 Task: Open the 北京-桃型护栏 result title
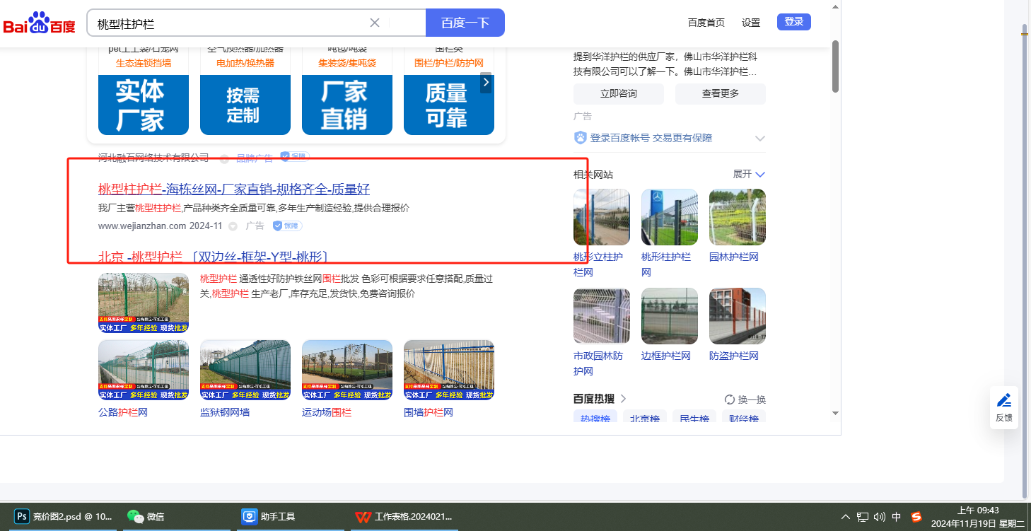213,257
